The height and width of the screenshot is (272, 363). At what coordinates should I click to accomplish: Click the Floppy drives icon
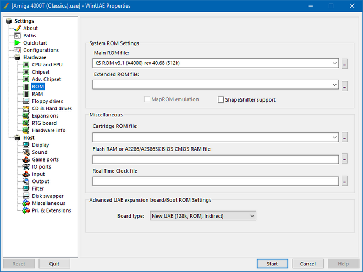26,101
